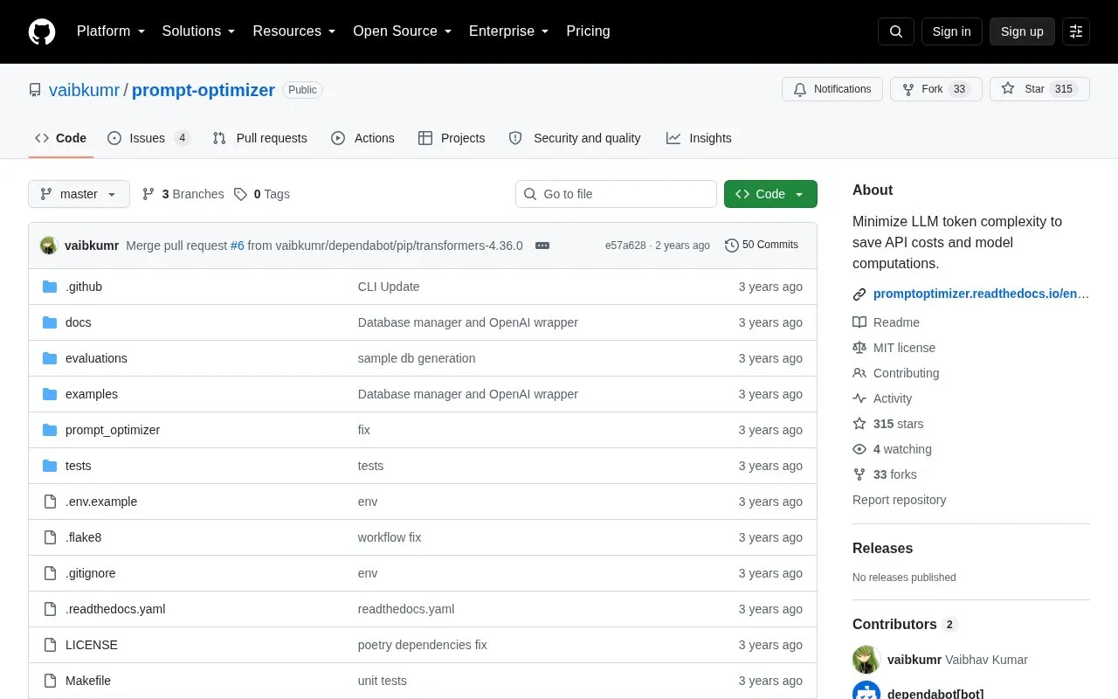Click the Sign up button
1118x699 pixels.
[1022, 31]
